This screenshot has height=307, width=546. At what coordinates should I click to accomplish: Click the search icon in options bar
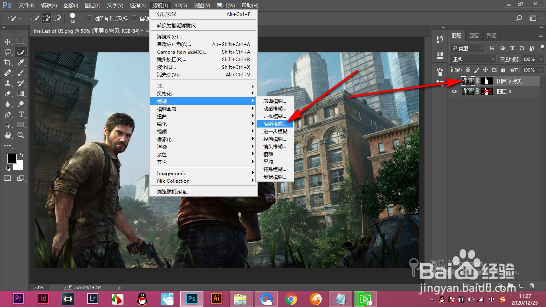coord(519,18)
